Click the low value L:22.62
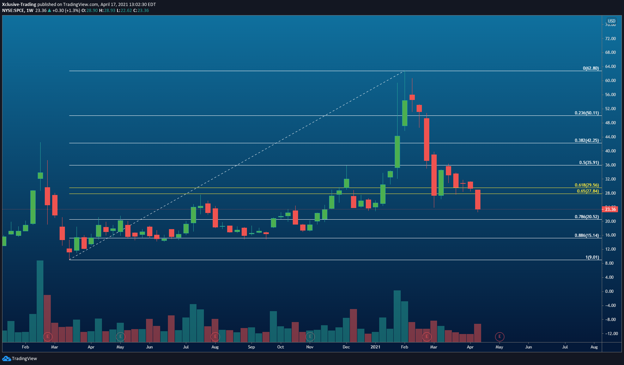 point(124,11)
